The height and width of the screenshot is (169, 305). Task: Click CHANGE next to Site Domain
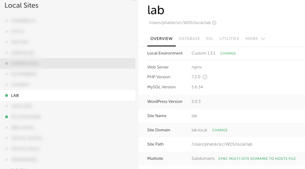(x=220, y=130)
